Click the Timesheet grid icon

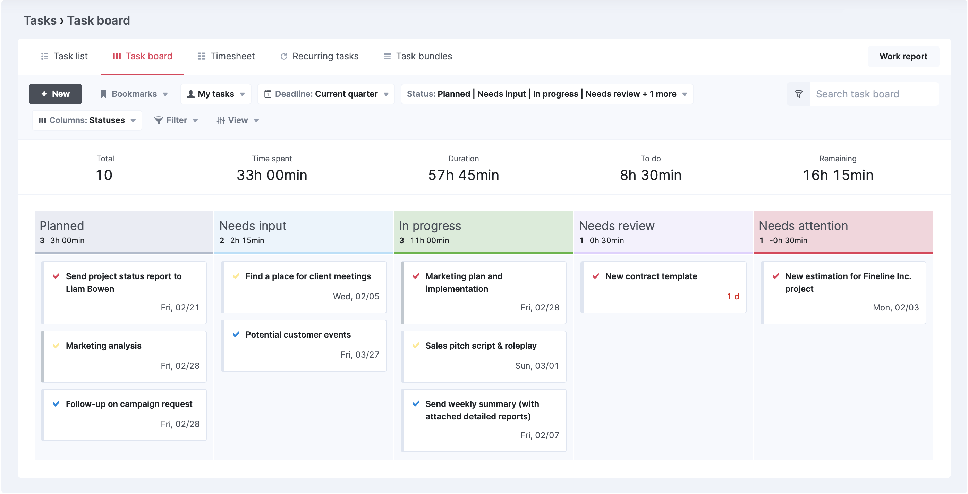point(202,56)
